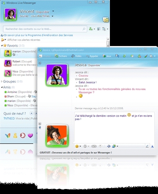Click the green padlock-like icon in chat toolbar
The image size is (158, 194).
click(x=124, y=56)
